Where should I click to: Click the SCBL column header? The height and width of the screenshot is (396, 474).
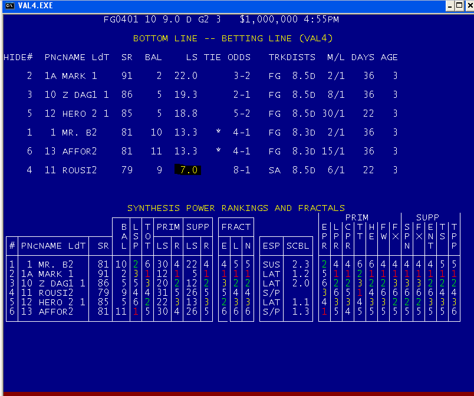(x=298, y=246)
